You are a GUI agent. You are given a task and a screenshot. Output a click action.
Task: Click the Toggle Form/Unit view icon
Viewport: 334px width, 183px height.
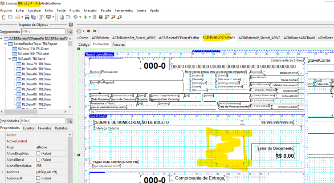(41, 17)
